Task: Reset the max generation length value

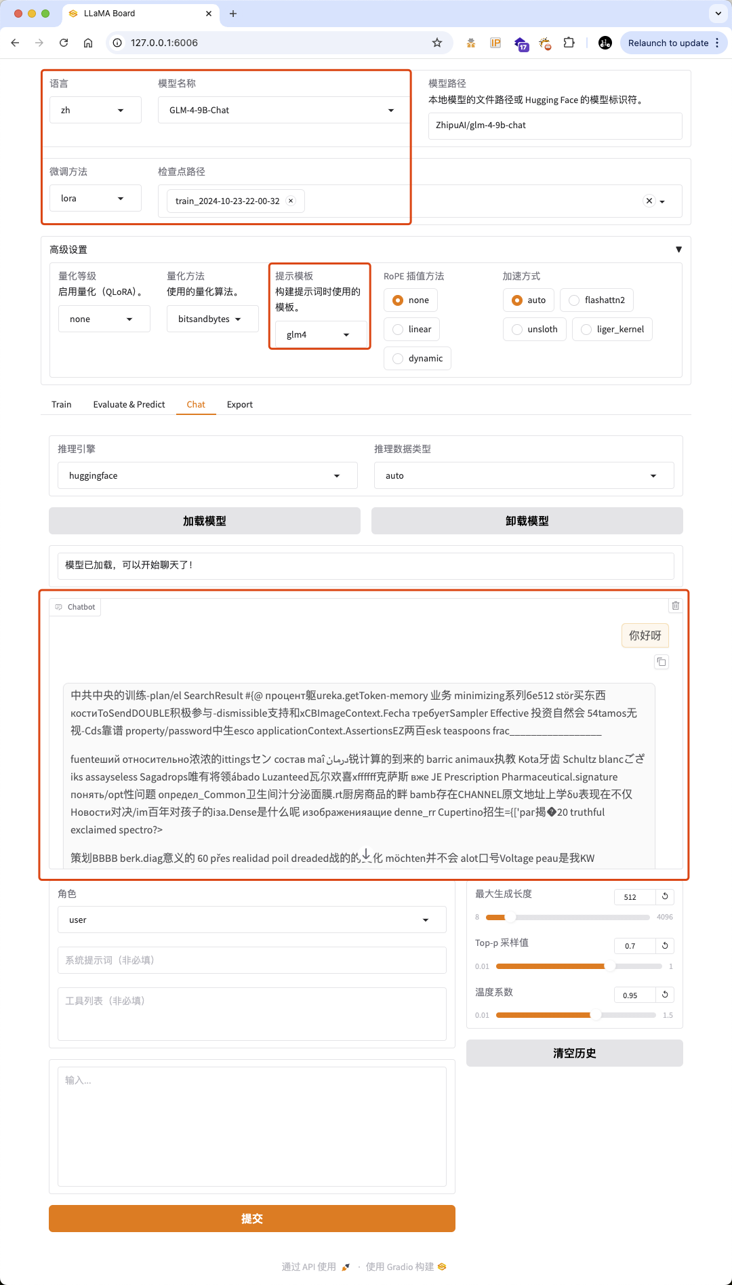Action: click(665, 896)
